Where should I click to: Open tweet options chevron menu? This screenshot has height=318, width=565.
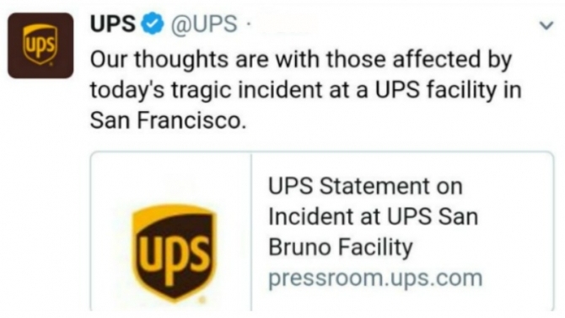546,25
